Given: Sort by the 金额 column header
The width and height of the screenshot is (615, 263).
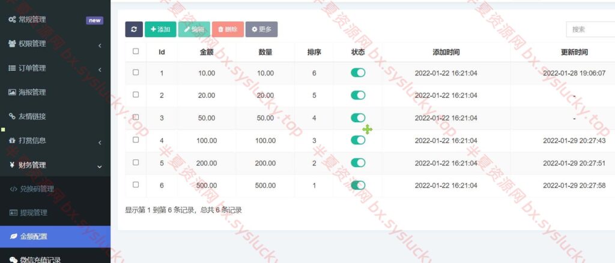Looking at the screenshot, I should tap(207, 52).
